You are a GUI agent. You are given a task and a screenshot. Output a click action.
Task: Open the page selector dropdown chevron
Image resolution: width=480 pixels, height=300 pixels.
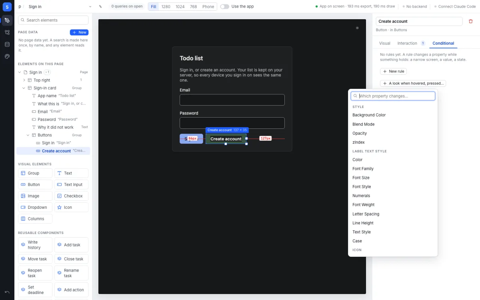pyautogui.click(x=90, y=6)
